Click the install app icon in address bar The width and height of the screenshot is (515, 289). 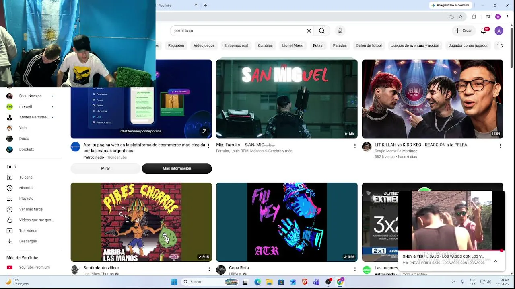[x=452, y=17]
